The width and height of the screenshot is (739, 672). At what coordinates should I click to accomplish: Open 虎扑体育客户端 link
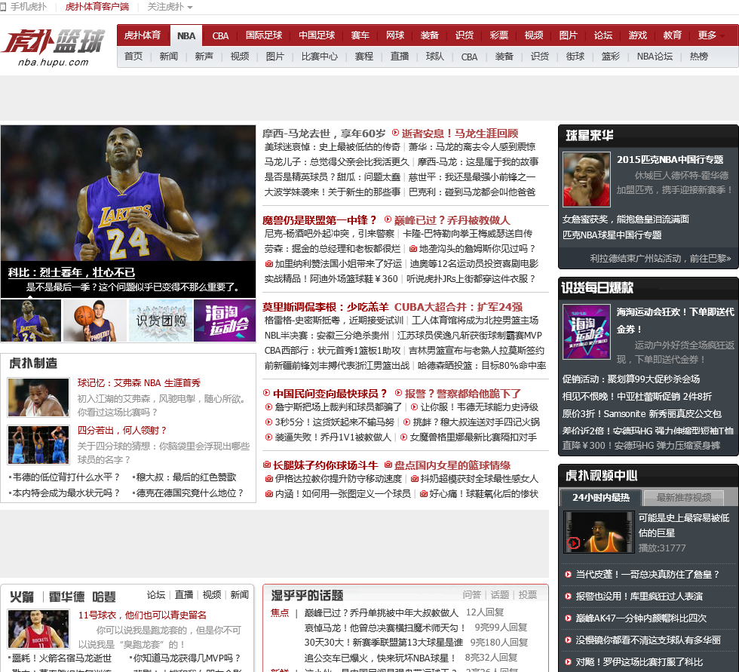(x=97, y=7)
